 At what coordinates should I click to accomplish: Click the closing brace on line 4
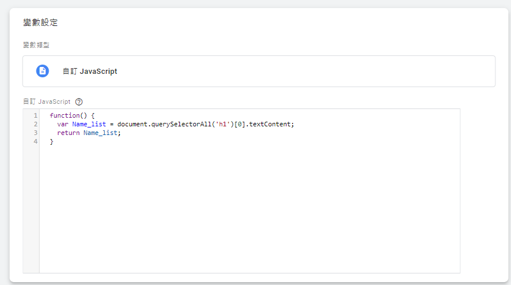[x=52, y=141]
